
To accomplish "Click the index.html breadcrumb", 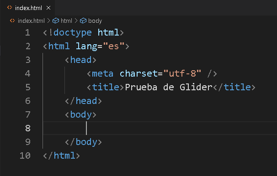I will 31,21.
